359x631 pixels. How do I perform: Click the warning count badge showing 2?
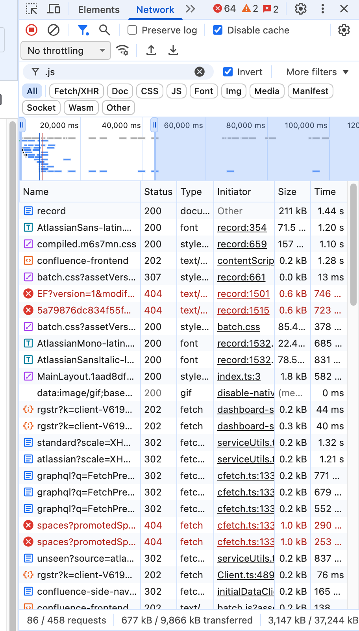[250, 9]
